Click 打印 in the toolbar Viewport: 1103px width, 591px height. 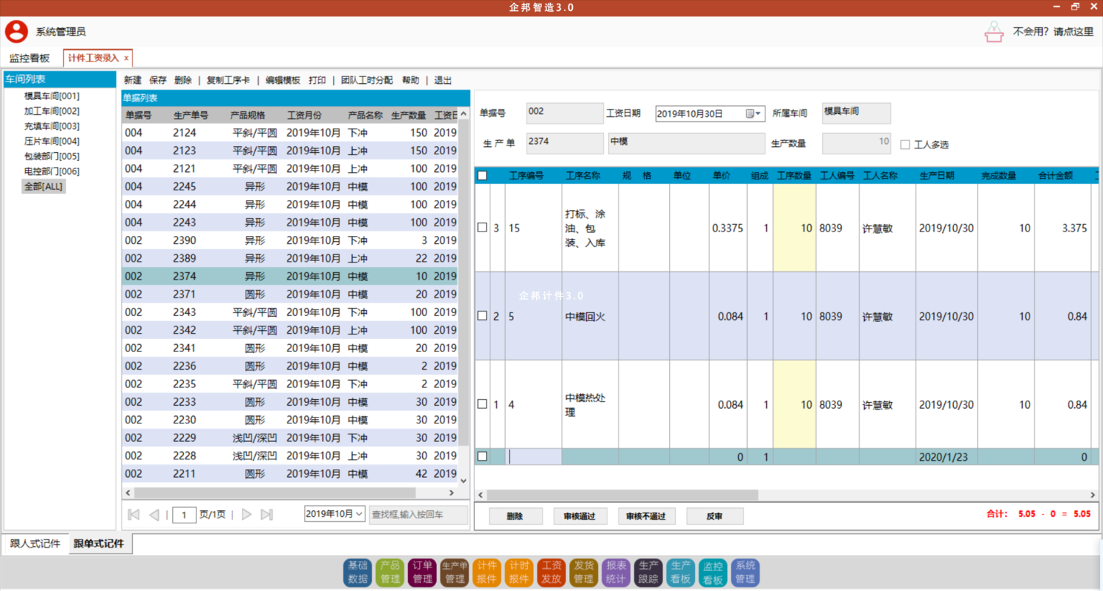[318, 80]
